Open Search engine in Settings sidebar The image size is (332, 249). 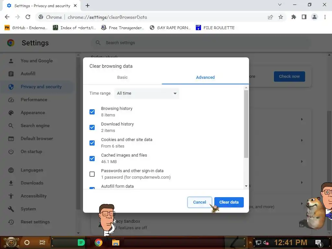coord(35,125)
